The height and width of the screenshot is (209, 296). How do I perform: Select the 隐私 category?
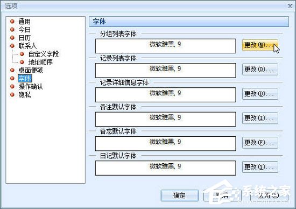tap(24, 95)
